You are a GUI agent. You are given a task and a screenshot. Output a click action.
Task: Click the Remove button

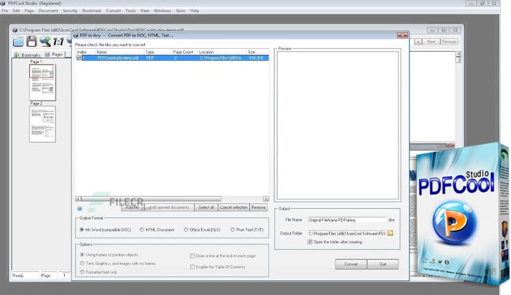click(259, 207)
